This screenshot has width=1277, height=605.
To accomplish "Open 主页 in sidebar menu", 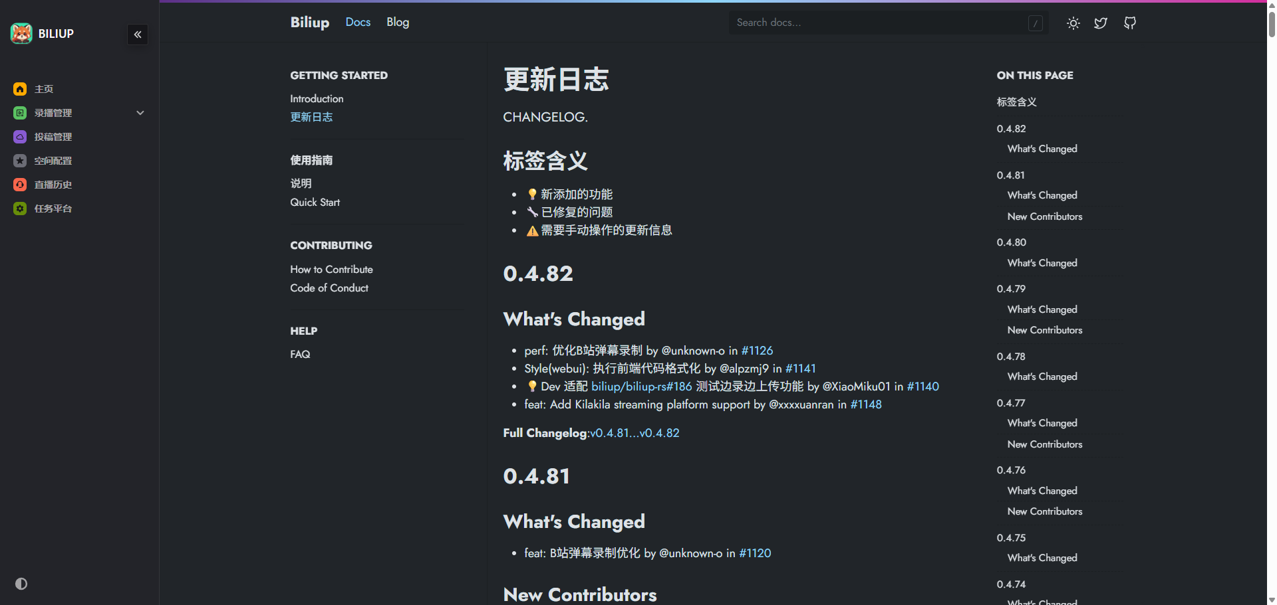I will coord(44,89).
